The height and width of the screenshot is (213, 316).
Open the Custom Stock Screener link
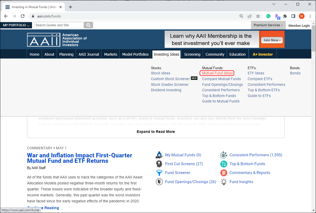170,79
